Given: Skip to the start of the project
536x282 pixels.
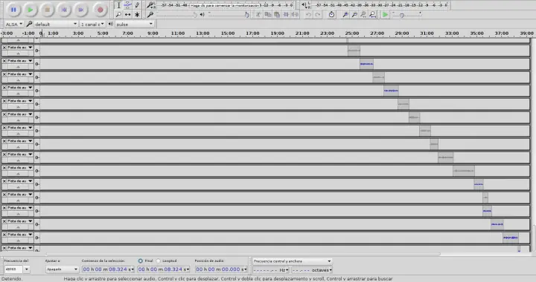Looking at the screenshot, I should 64,10.
